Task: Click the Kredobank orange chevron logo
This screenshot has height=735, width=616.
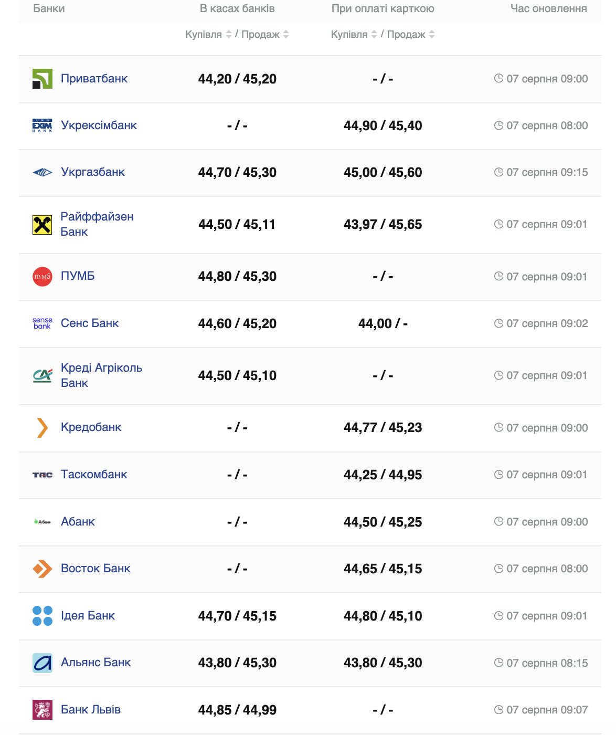Action: [43, 428]
